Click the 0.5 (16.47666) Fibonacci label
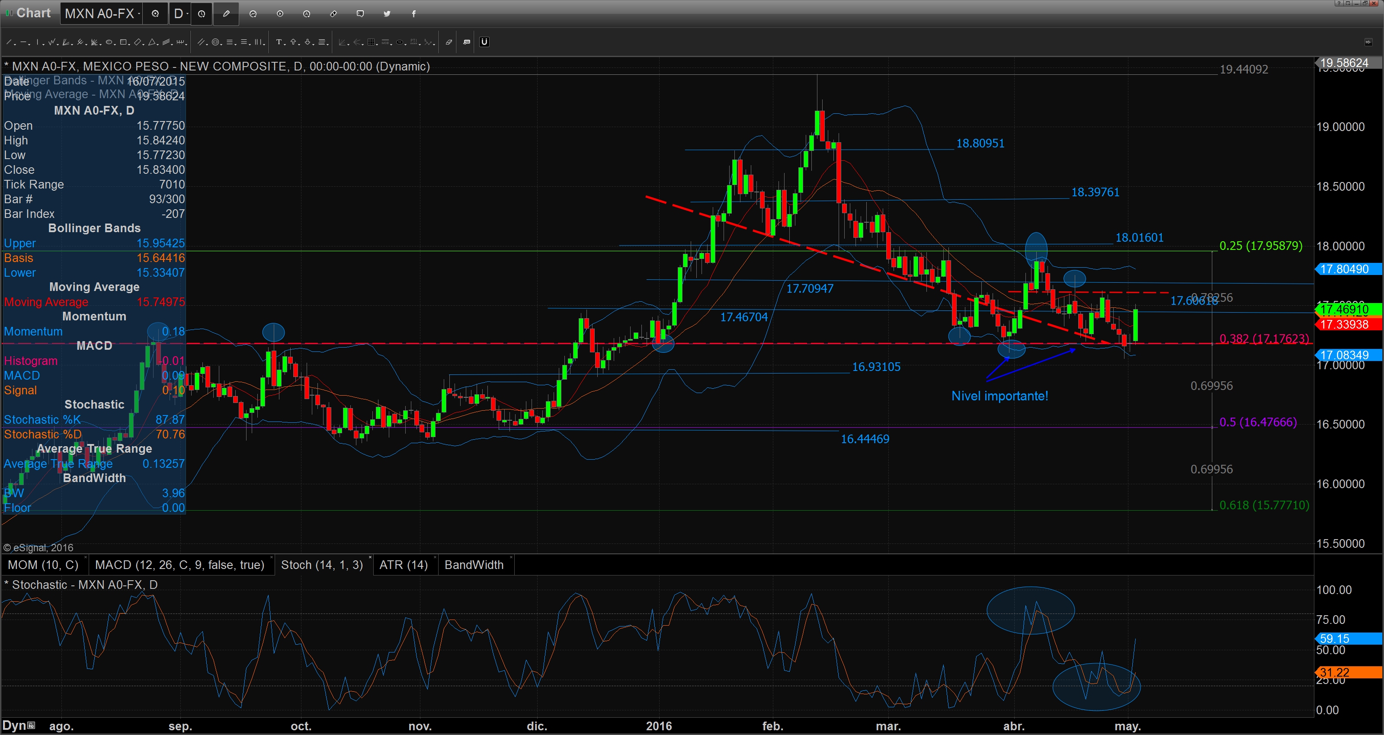Image resolution: width=1384 pixels, height=735 pixels. point(1258,422)
